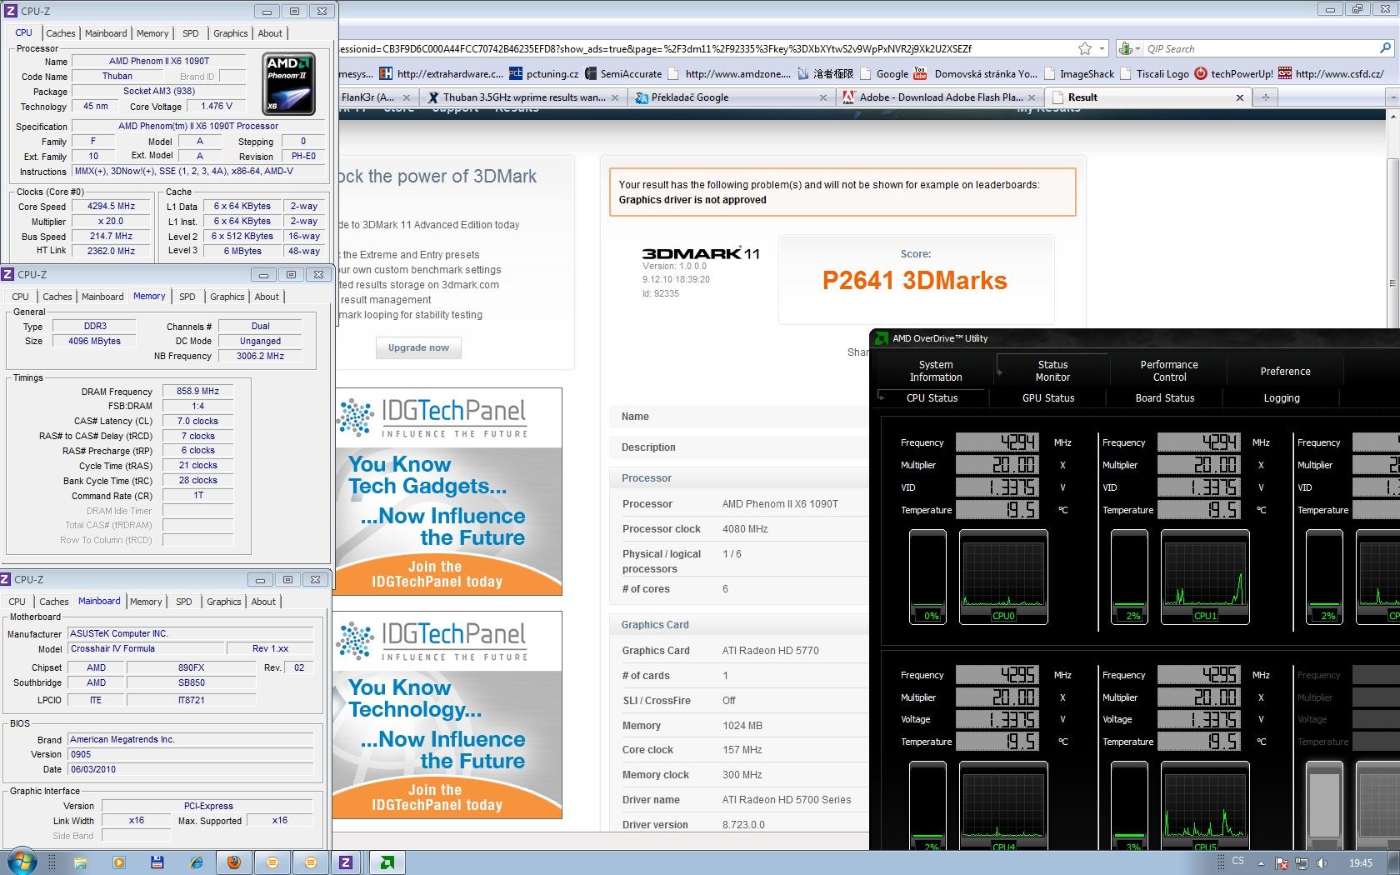Click the floppy disk icon on the taskbar
This screenshot has height=875, width=1400.
click(157, 862)
